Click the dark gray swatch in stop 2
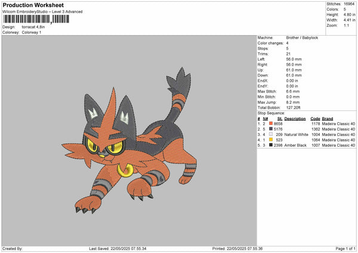 click(x=271, y=129)
